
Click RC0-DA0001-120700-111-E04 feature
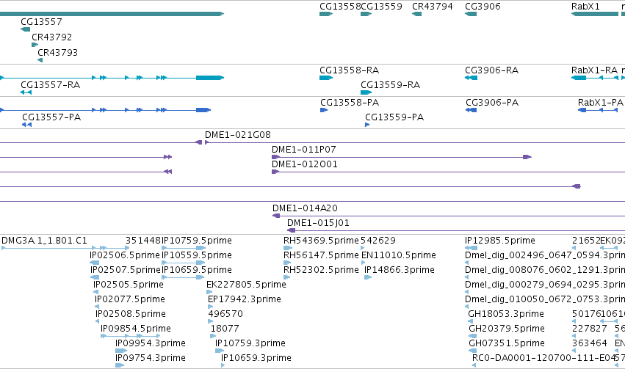(474, 366)
